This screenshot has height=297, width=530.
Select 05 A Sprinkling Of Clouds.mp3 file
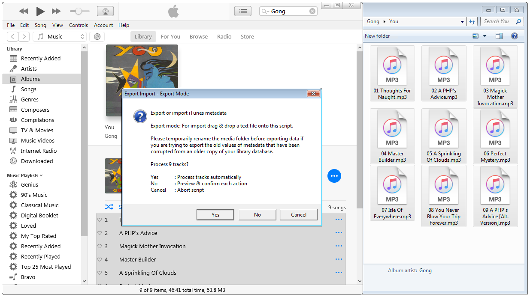point(444,137)
